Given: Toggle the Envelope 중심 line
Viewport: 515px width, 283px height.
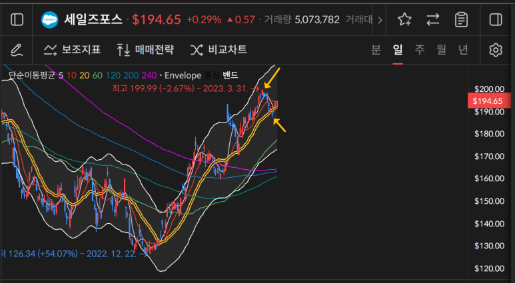Looking at the screenshot, I should click(211, 75).
